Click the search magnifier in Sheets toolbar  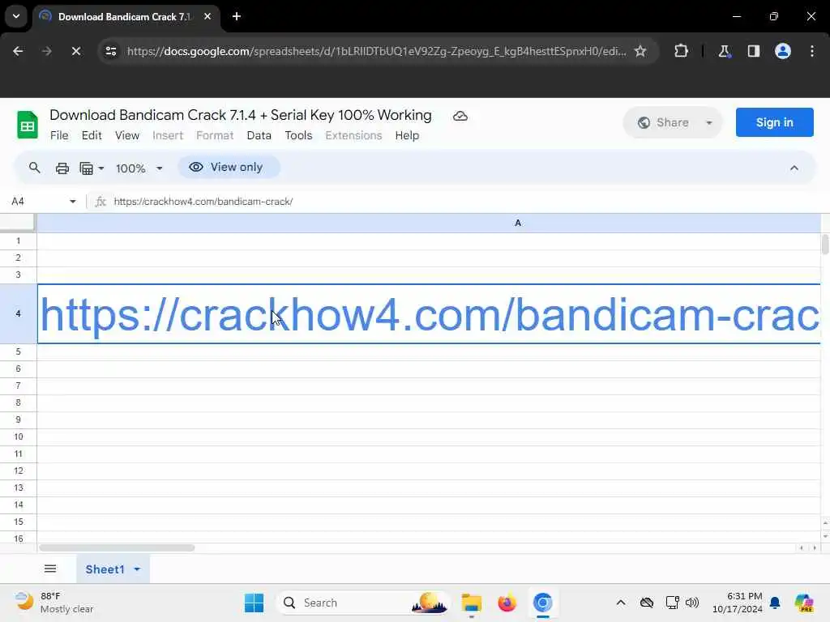(x=34, y=168)
